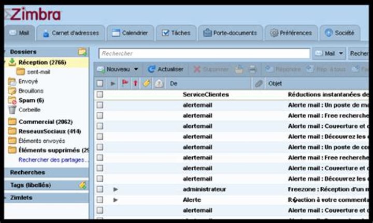
Task: Click the Spam folder icon
Action: [12, 100]
